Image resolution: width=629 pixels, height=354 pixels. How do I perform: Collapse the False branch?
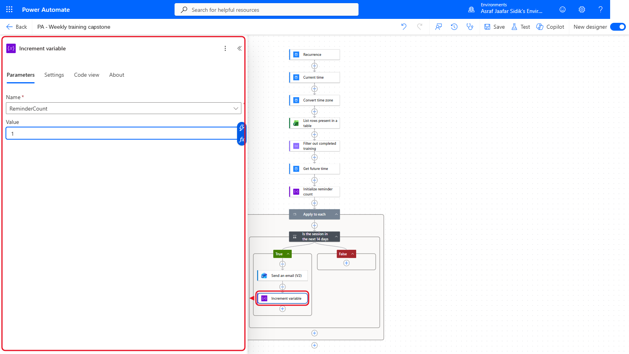[x=353, y=254]
